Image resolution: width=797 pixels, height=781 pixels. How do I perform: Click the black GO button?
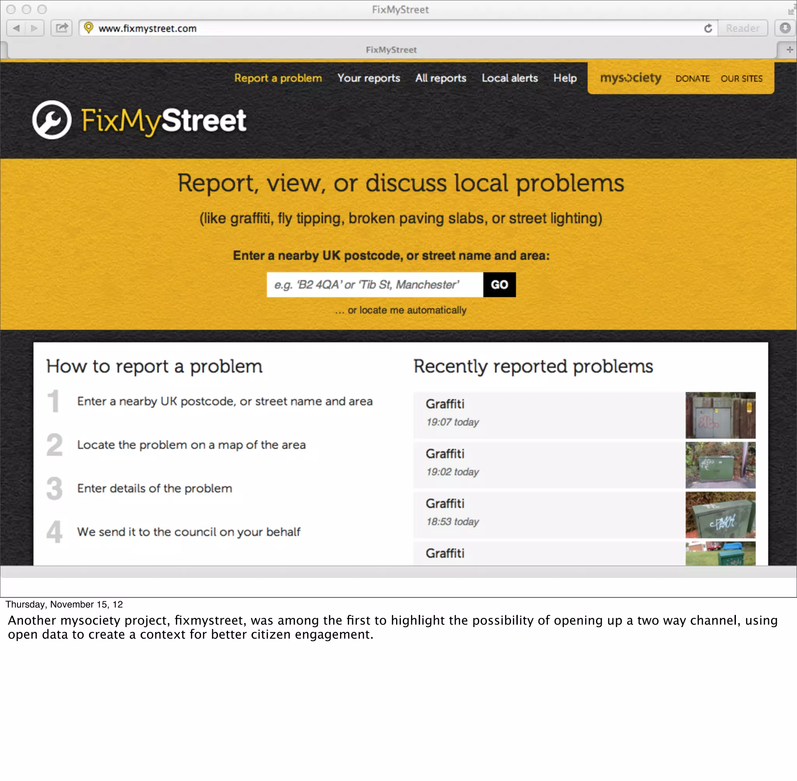499,285
